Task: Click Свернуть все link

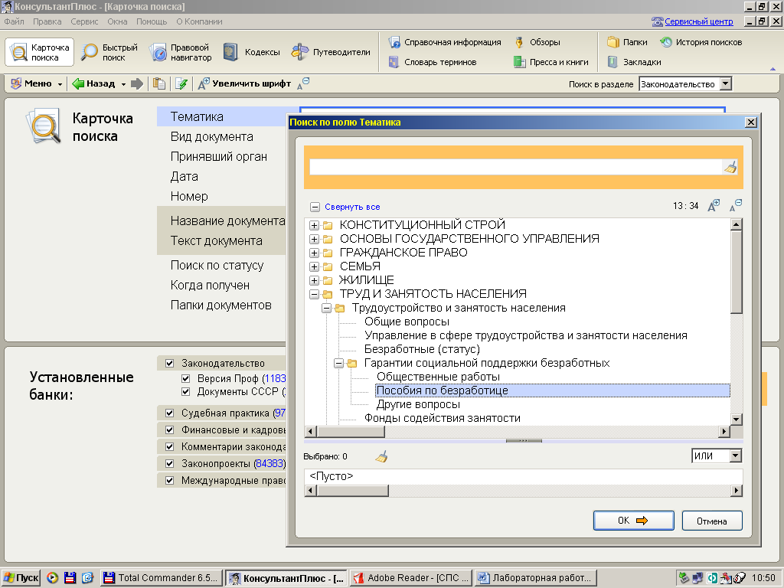Action: tap(352, 207)
